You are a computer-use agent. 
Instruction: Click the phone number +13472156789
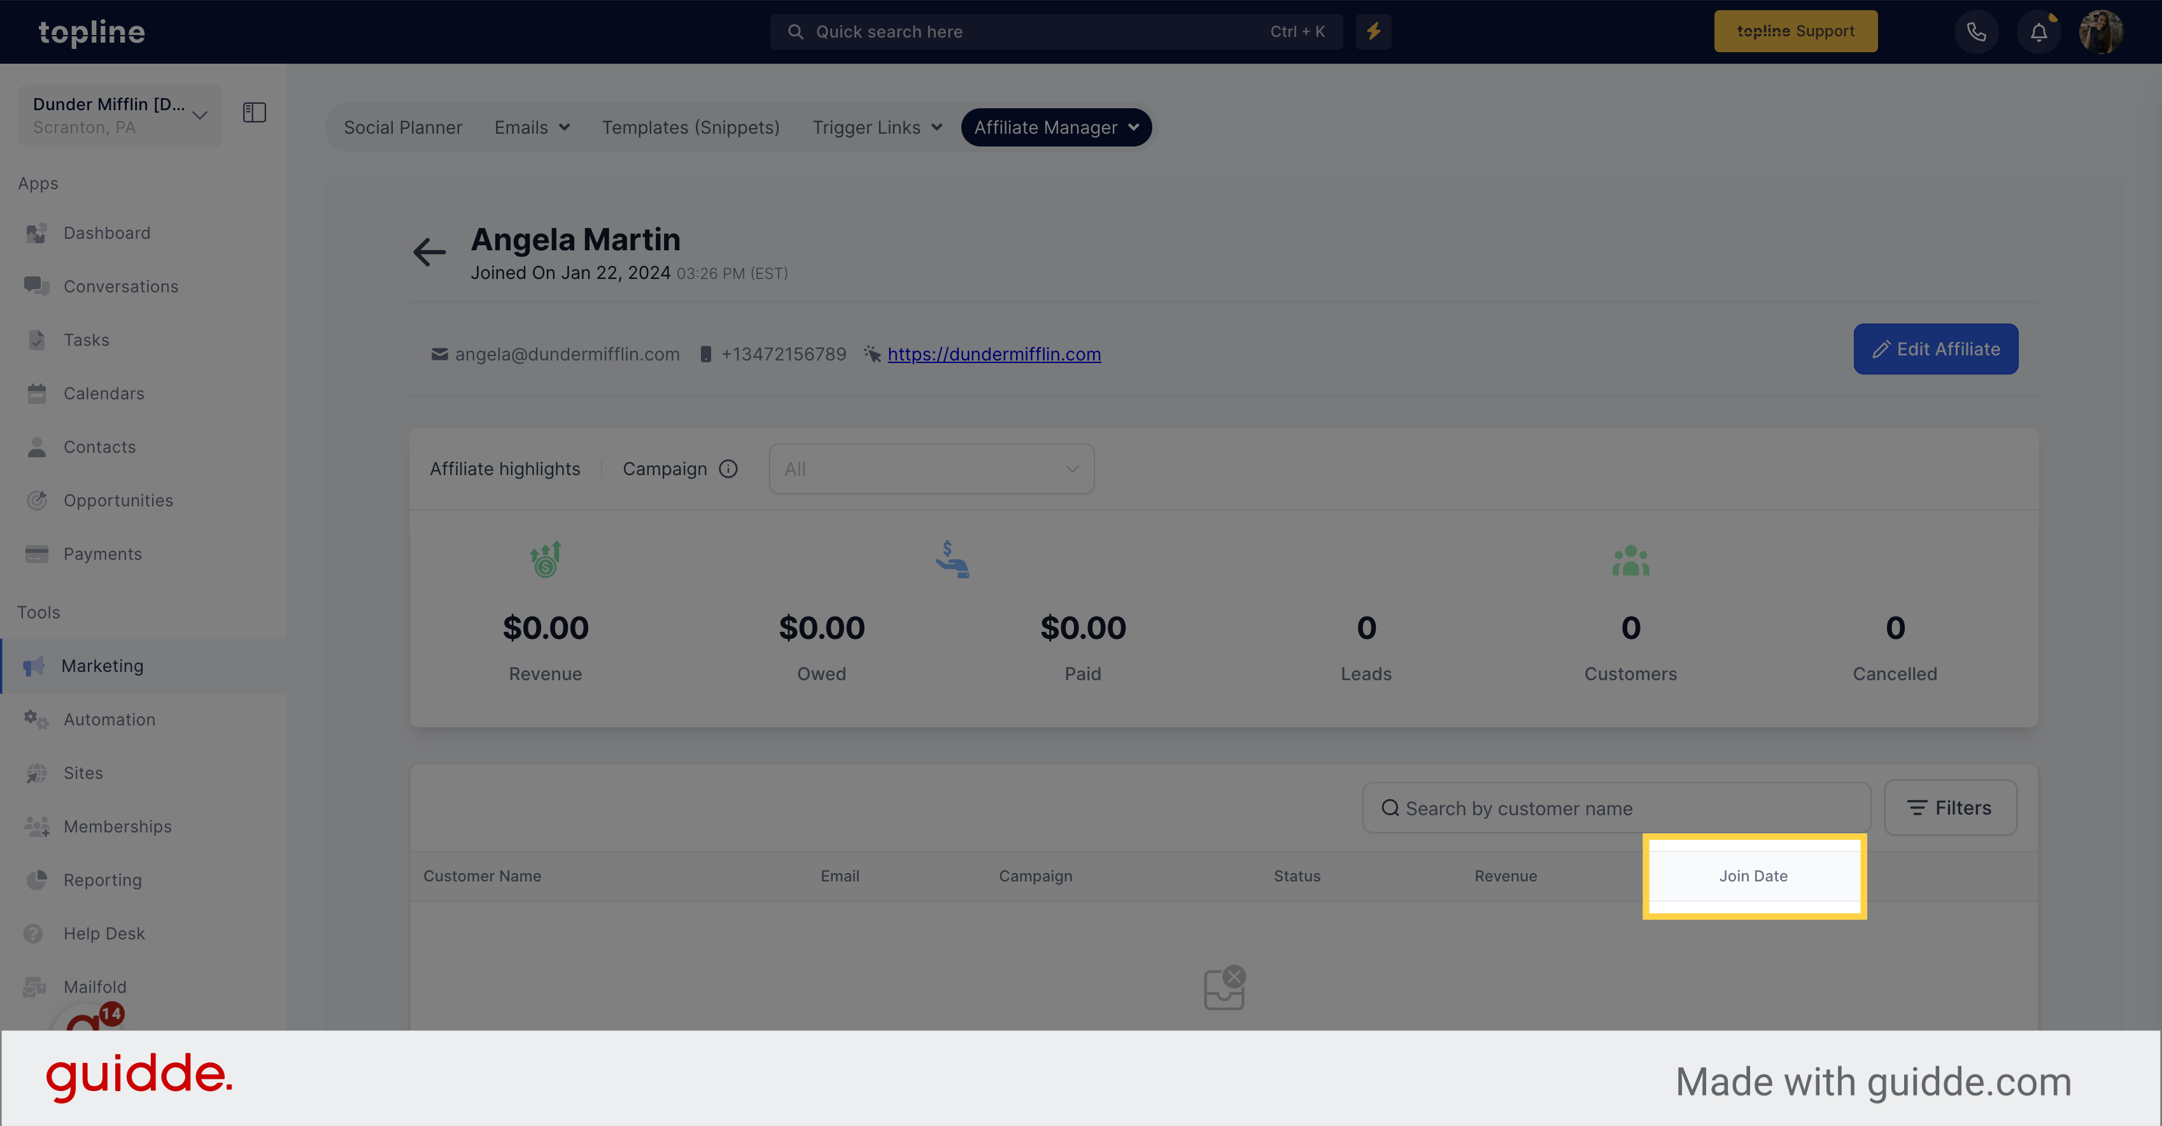(x=783, y=354)
